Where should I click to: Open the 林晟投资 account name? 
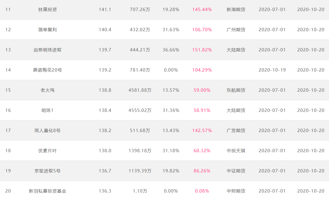click(47, 10)
